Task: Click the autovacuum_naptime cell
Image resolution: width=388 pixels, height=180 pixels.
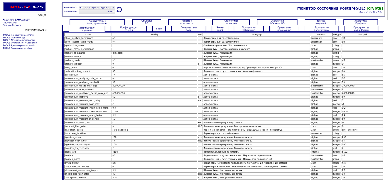Action: point(88,97)
